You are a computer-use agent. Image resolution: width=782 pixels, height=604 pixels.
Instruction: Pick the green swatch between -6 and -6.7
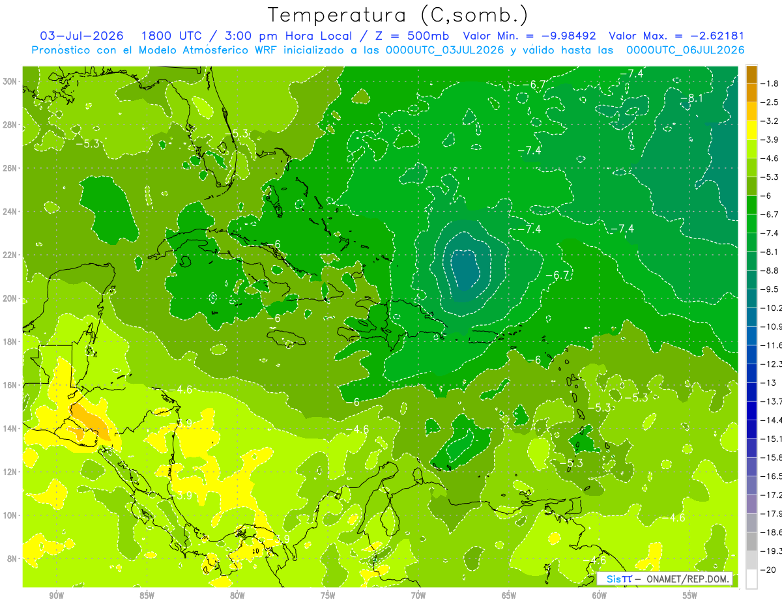pyautogui.click(x=751, y=205)
